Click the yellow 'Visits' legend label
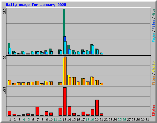This screenshot has width=157, height=123. (x=153, y=67)
